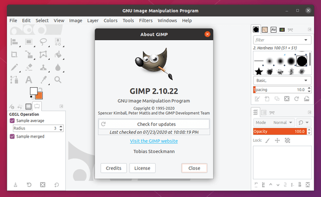Toggle Lock pixels brush icon
The image size is (321, 197).
(x=267, y=140)
